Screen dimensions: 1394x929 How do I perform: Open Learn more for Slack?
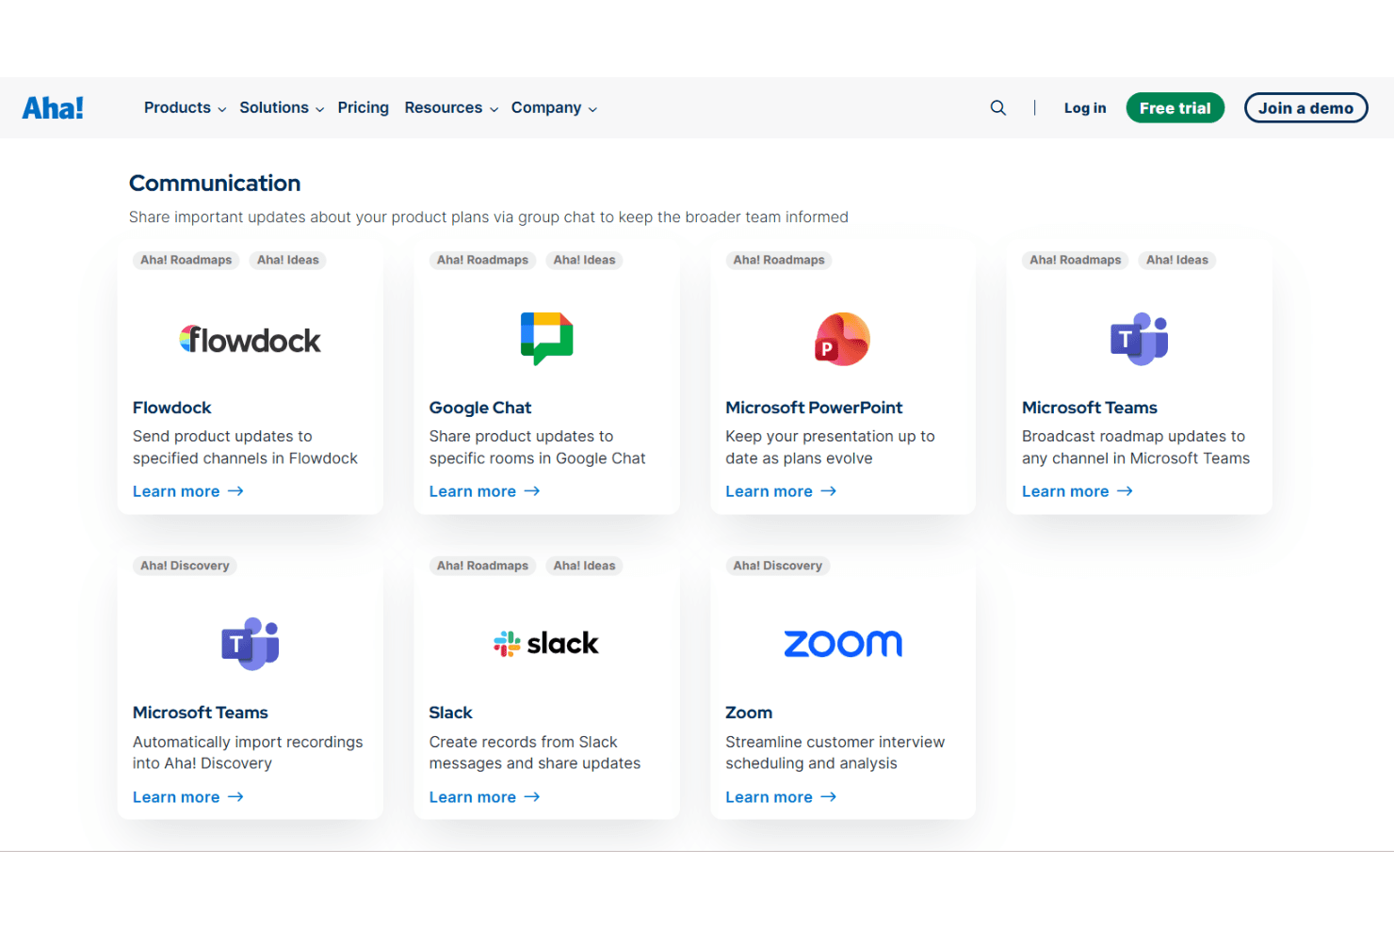(x=484, y=797)
